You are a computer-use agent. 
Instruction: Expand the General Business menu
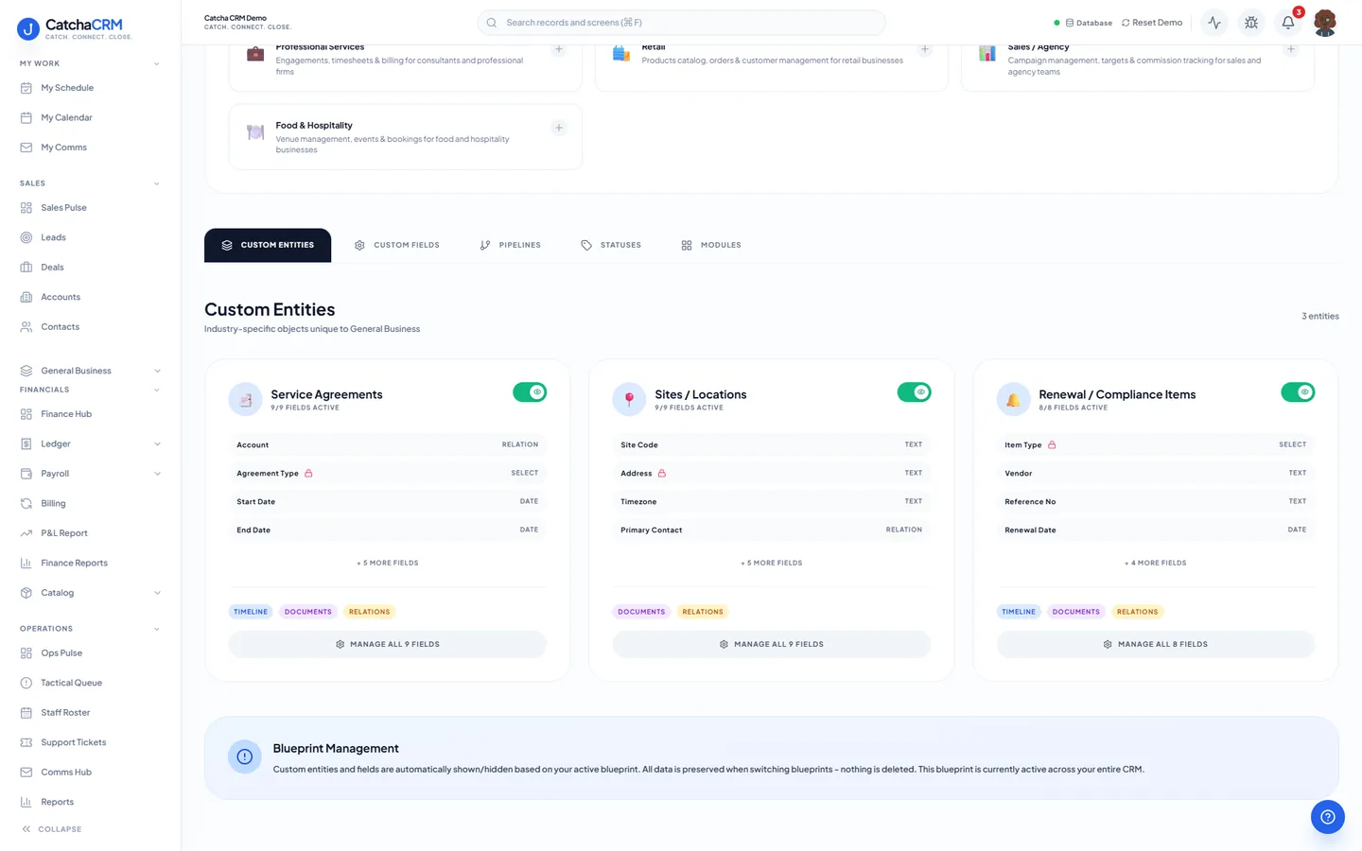[x=157, y=371]
